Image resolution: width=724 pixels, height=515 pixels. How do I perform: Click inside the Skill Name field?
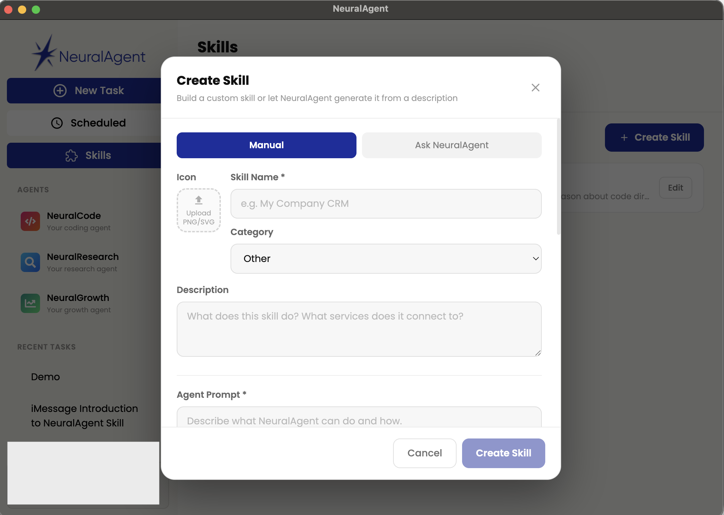pyautogui.click(x=385, y=203)
